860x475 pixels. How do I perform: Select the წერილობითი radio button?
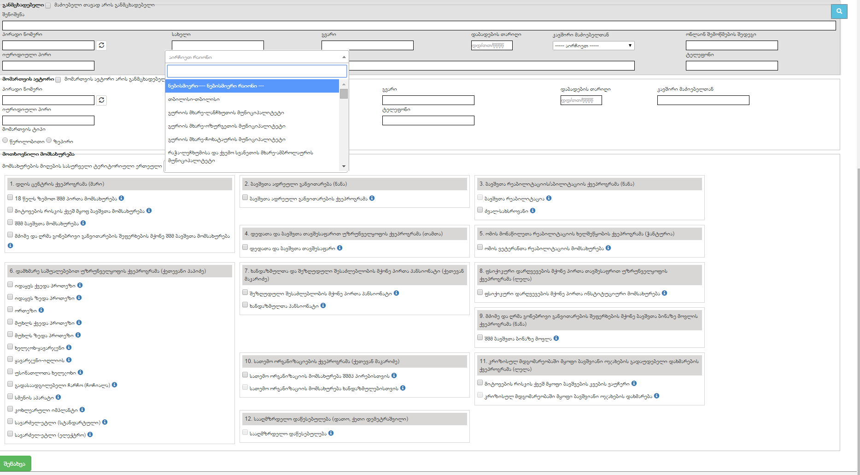click(6, 141)
